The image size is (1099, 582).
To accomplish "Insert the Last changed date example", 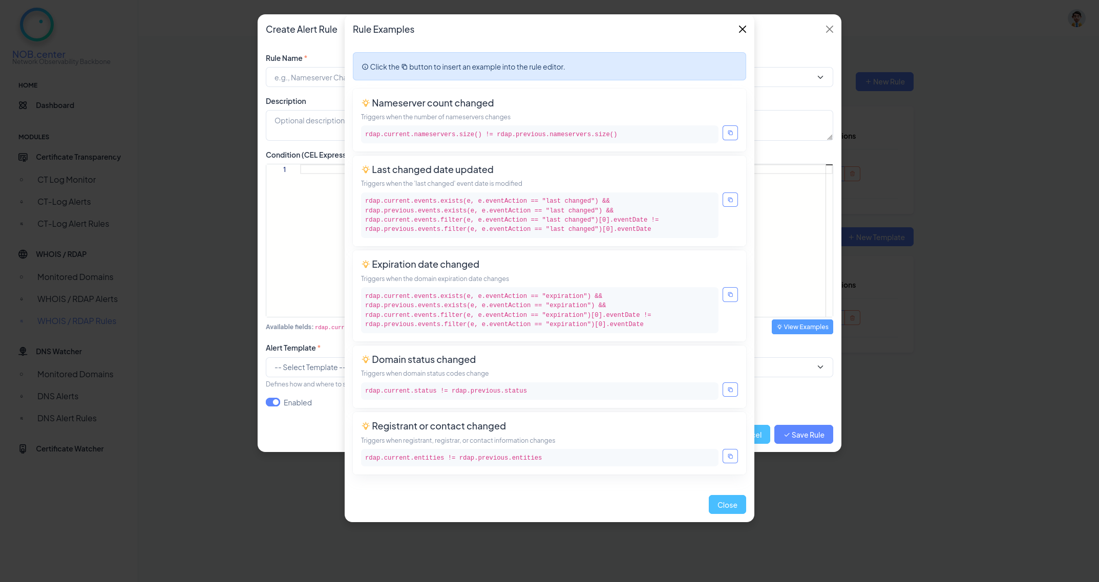I will [730, 200].
